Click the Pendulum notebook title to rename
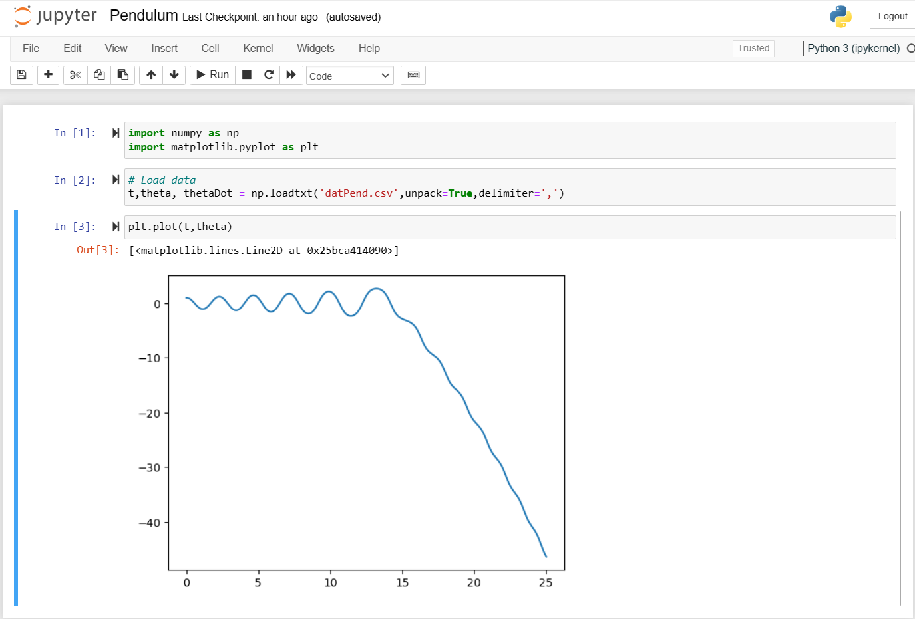915x619 pixels. coord(144,16)
